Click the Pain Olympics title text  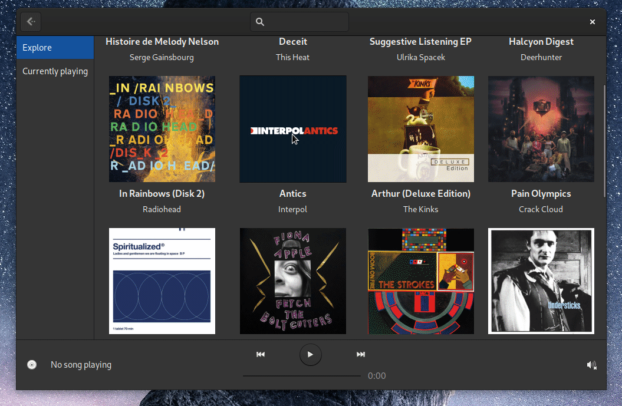click(541, 194)
